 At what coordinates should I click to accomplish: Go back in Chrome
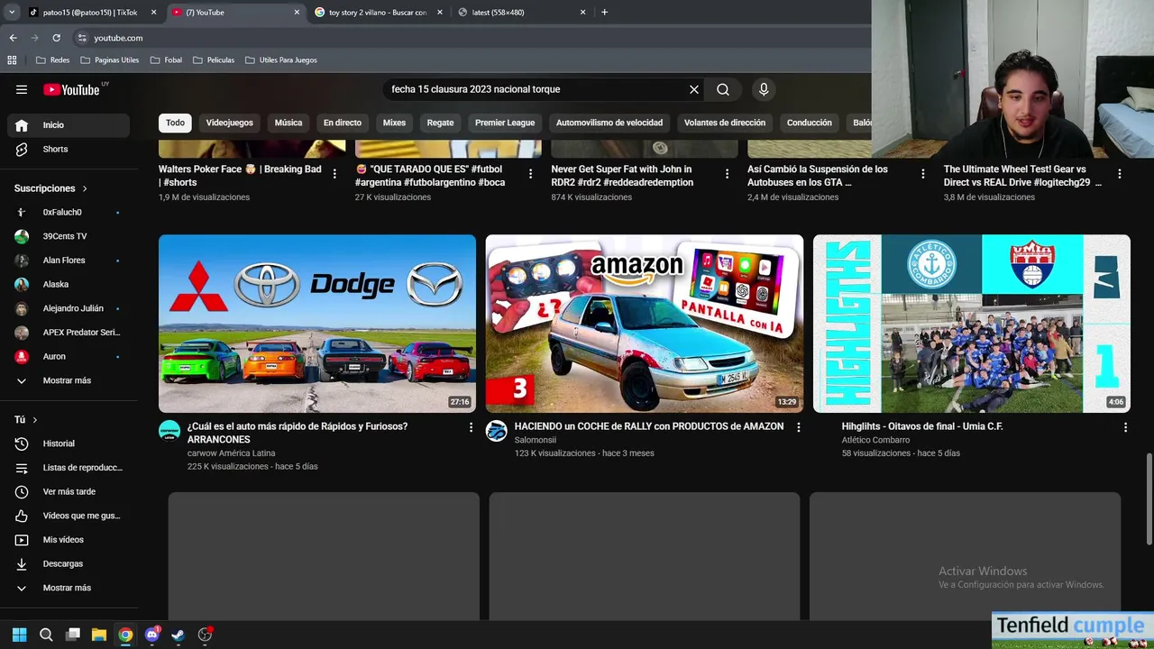[x=13, y=38]
